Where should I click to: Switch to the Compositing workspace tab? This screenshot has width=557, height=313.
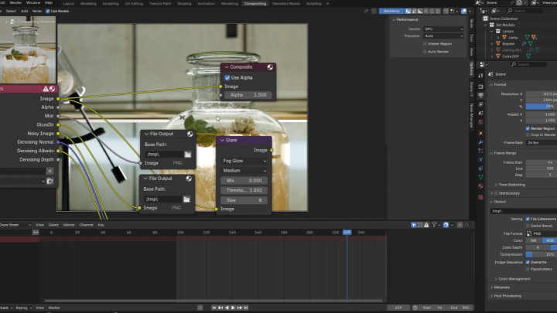[255, 4]
